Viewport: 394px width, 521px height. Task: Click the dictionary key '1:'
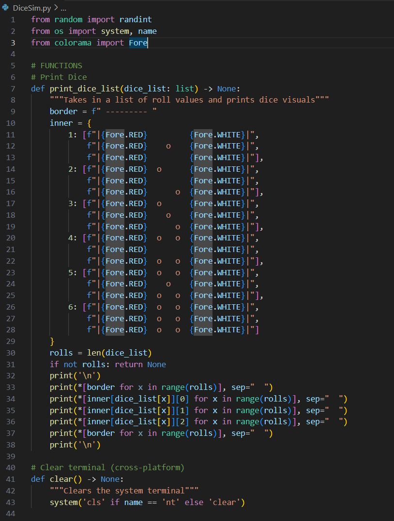point(73,134)
